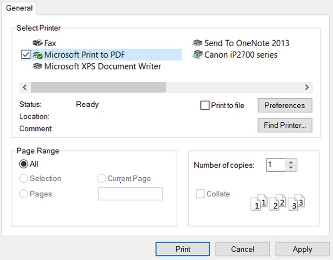The image size is (333, 260).
Task: Click the Apply button
Action: tap(303, 249)
